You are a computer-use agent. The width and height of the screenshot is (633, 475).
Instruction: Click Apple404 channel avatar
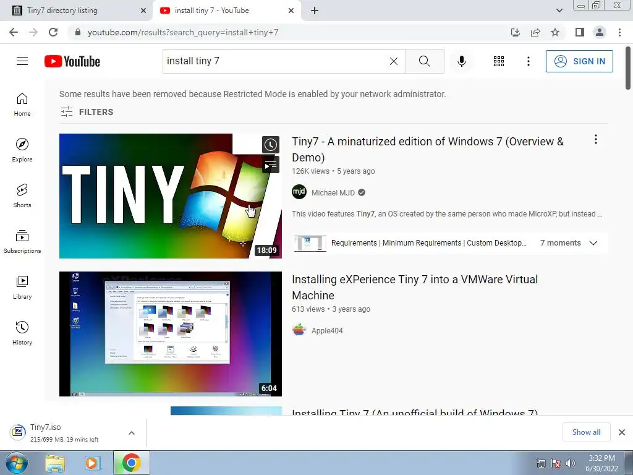299,330
